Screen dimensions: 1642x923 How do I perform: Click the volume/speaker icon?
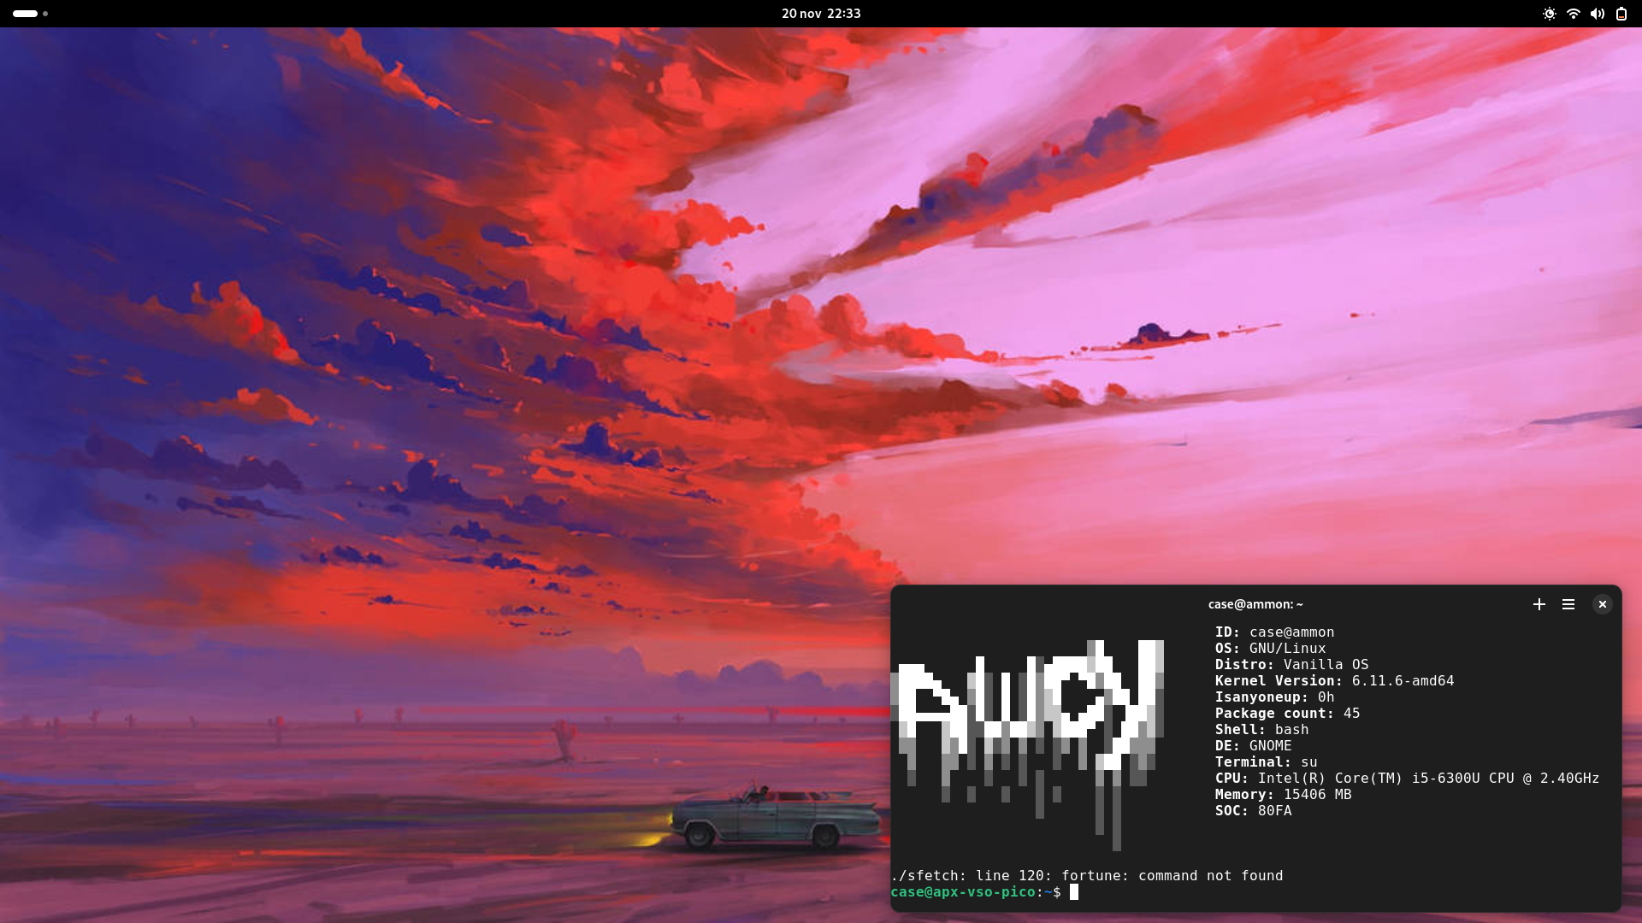click(1598, 13)
